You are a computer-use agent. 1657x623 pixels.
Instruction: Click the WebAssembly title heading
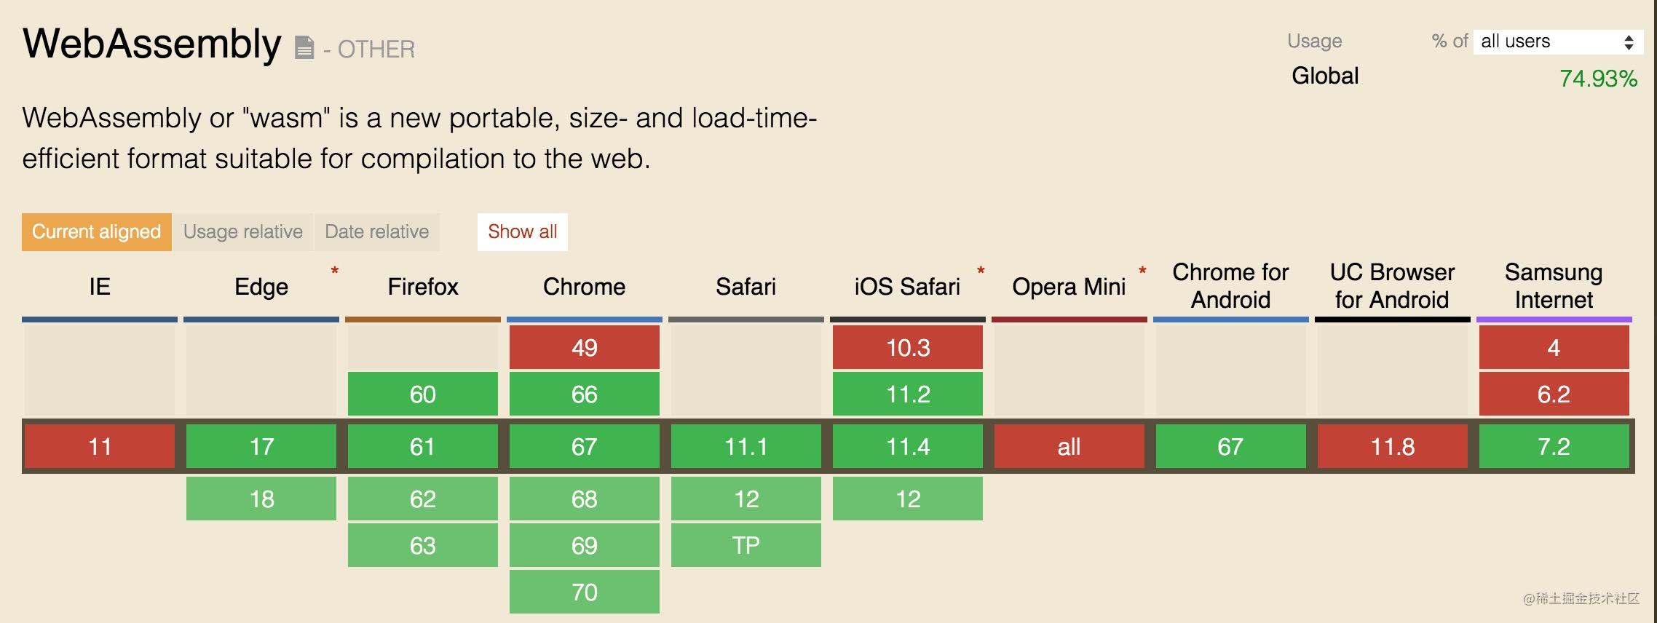152,44
